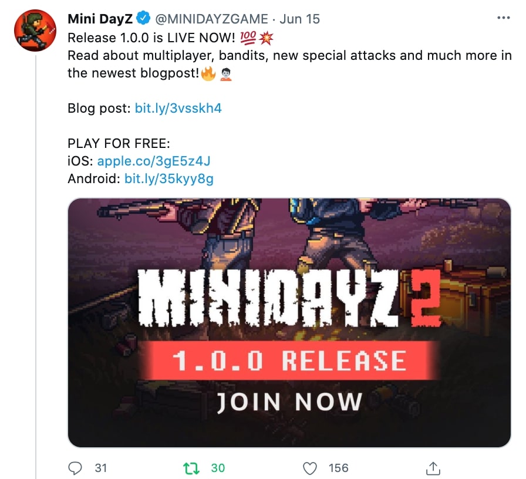Open Android link bit.ly/35kyy8g

(x=168, y=178)
